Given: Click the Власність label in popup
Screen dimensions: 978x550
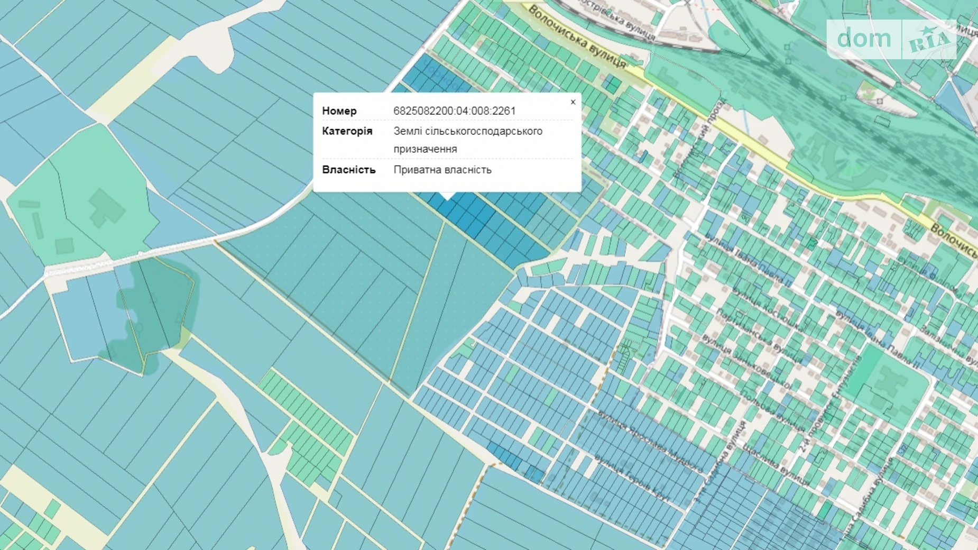Looking at the screenshot, I should click(349, 170).
